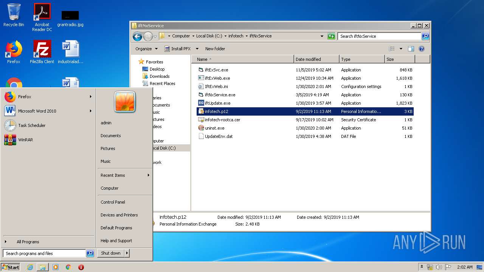Open All Programs list
This screenshot has height=272, width=484.
(48, 242)
